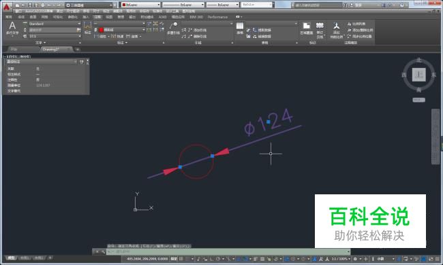Toggle the grid display in status bar
The height and width of the screenshot is (265, 443).
pyautogui.click(x=181, y=259)
